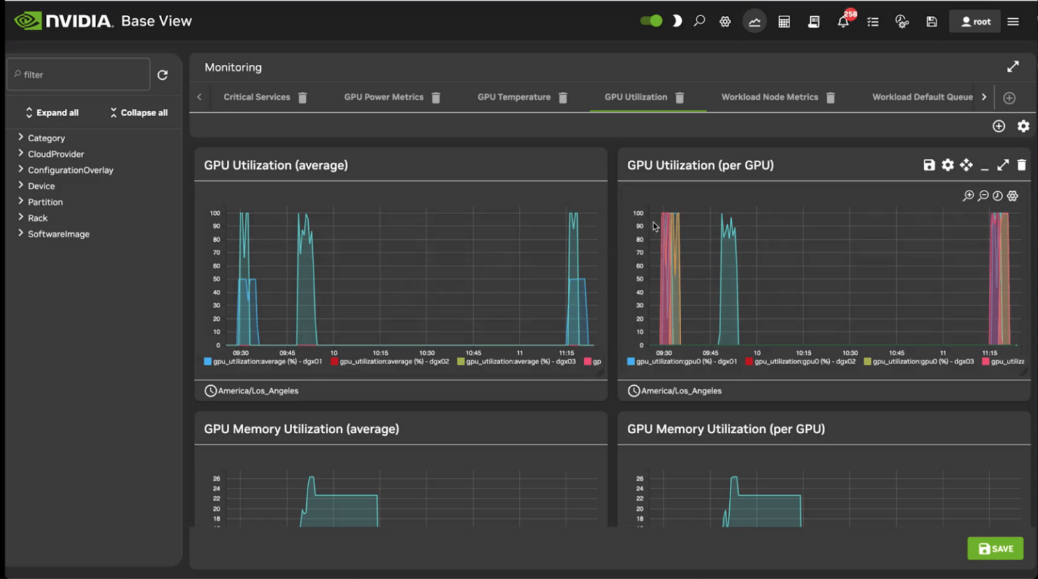The width and height of the screenshot is (1038, 579).
Task: Click the Expand all button
Action: tap(52, 113)
